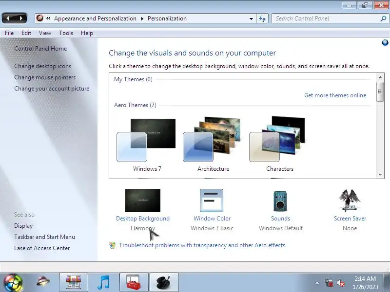Open the bookshelf taskbar icon
The image size is (390, 292).
74,282
